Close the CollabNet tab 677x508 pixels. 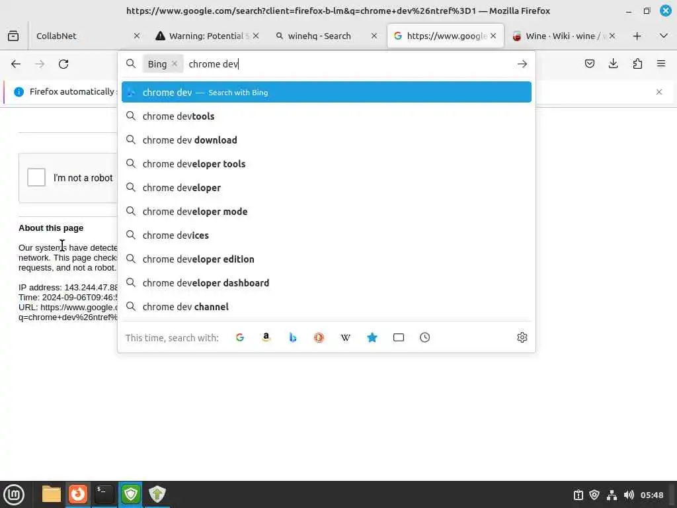click(x=137, y=36)
